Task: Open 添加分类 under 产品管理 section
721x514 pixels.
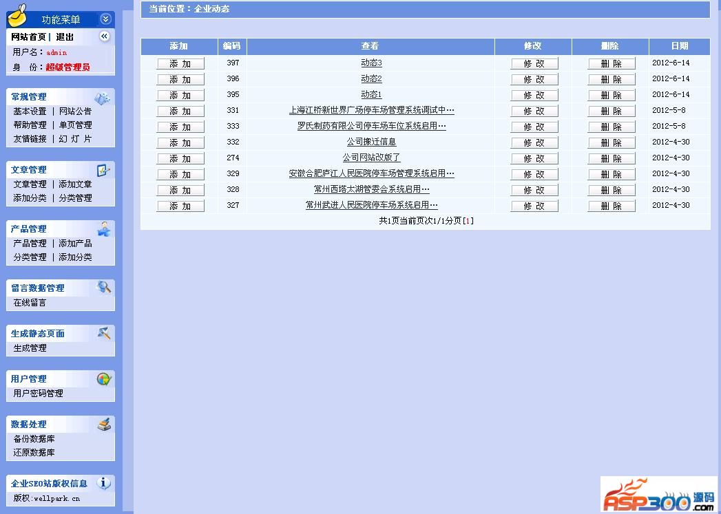Action: [x=76, y=257]
